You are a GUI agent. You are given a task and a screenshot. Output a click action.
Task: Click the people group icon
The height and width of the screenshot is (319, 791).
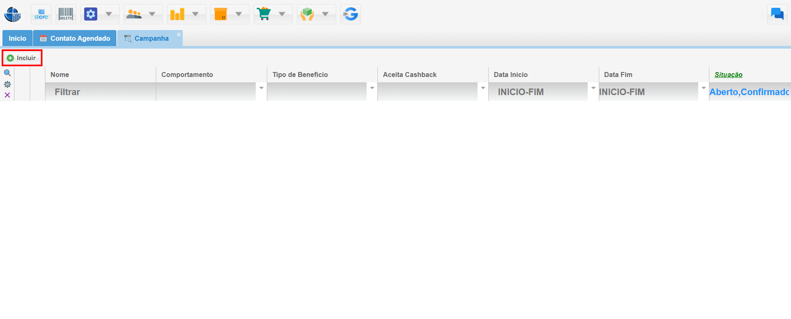click(134, 14)
